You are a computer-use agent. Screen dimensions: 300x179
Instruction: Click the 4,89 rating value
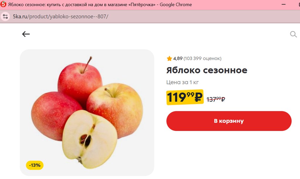pos(178,58)
